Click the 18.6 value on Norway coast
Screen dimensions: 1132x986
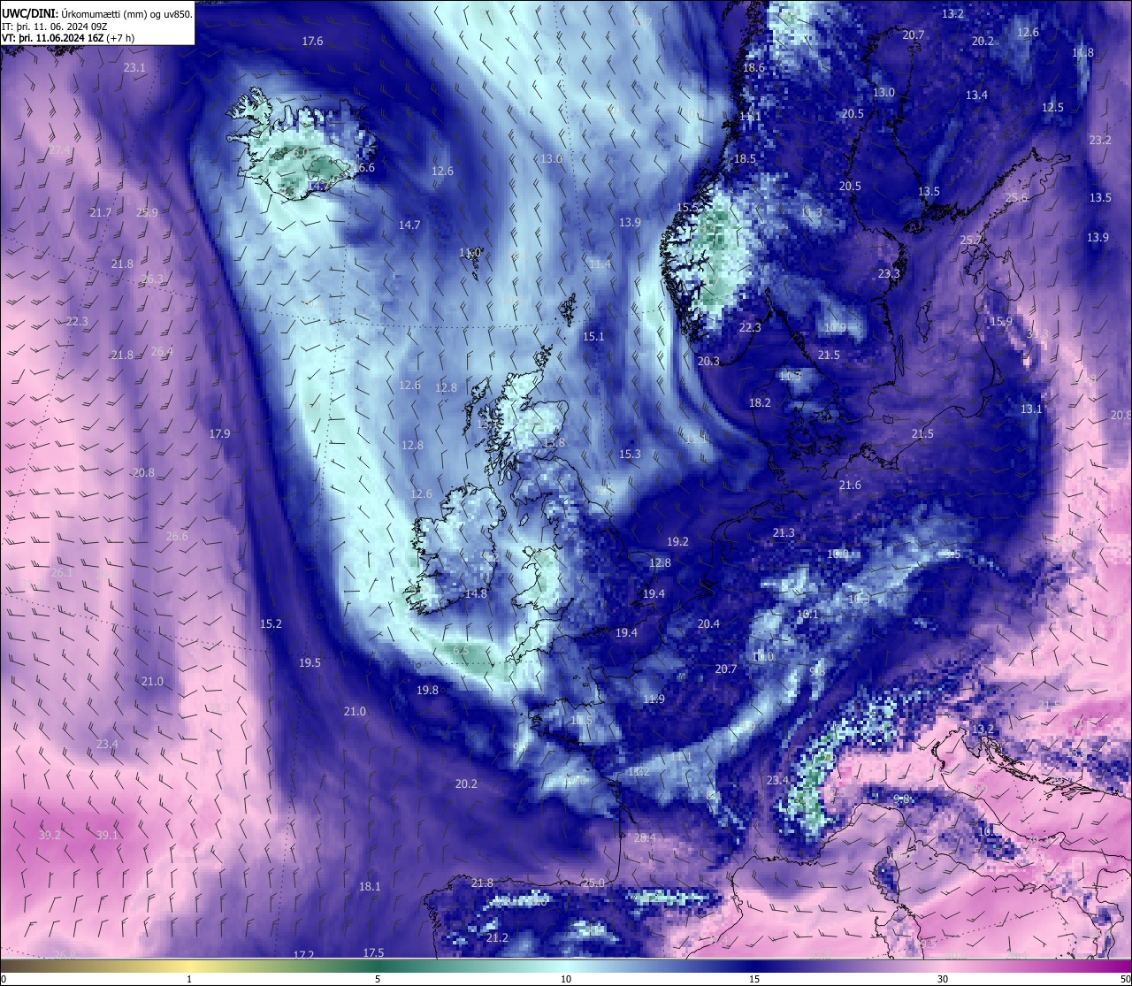[753, 68]
